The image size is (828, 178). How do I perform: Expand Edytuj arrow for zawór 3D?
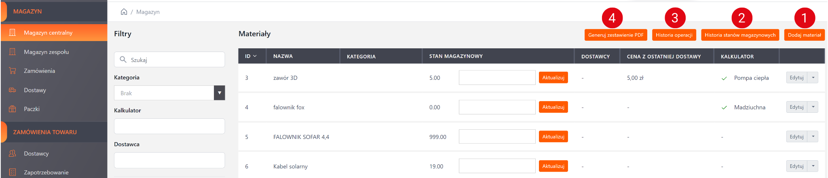coord(813,78)
